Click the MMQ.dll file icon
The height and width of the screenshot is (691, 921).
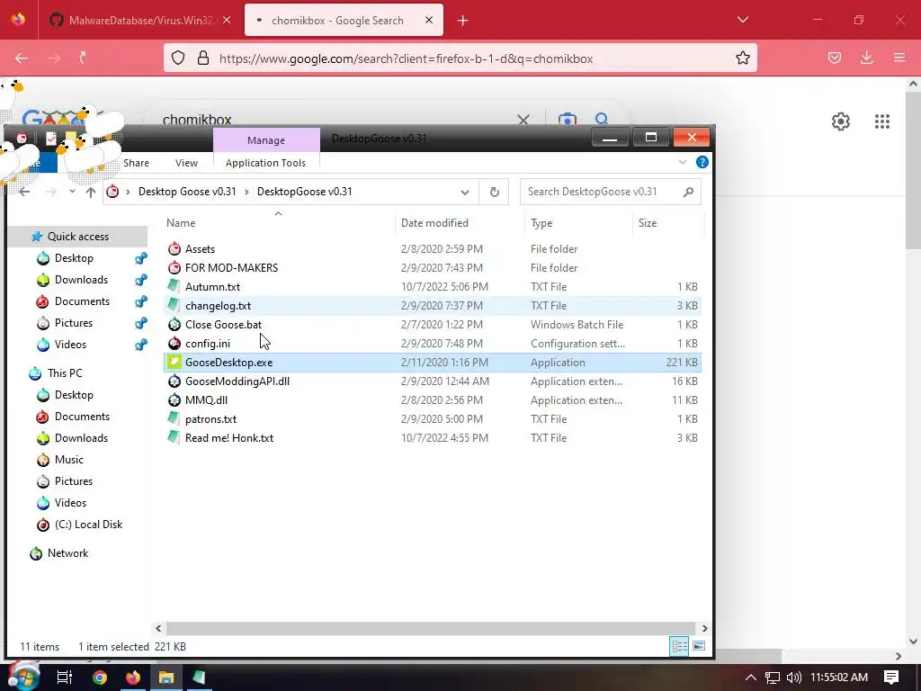point(174,400)
